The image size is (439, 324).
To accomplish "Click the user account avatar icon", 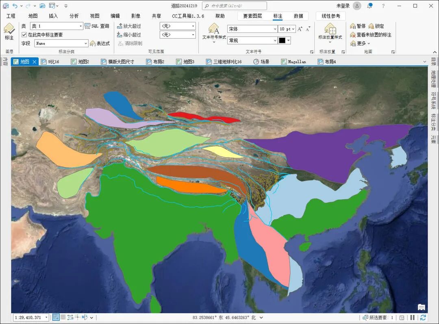I will click(357, 6).
